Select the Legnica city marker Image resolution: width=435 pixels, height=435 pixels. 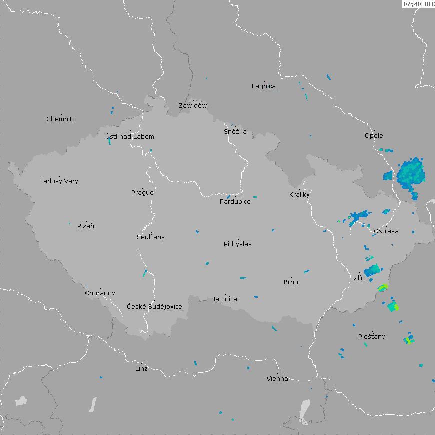point(264,81)
